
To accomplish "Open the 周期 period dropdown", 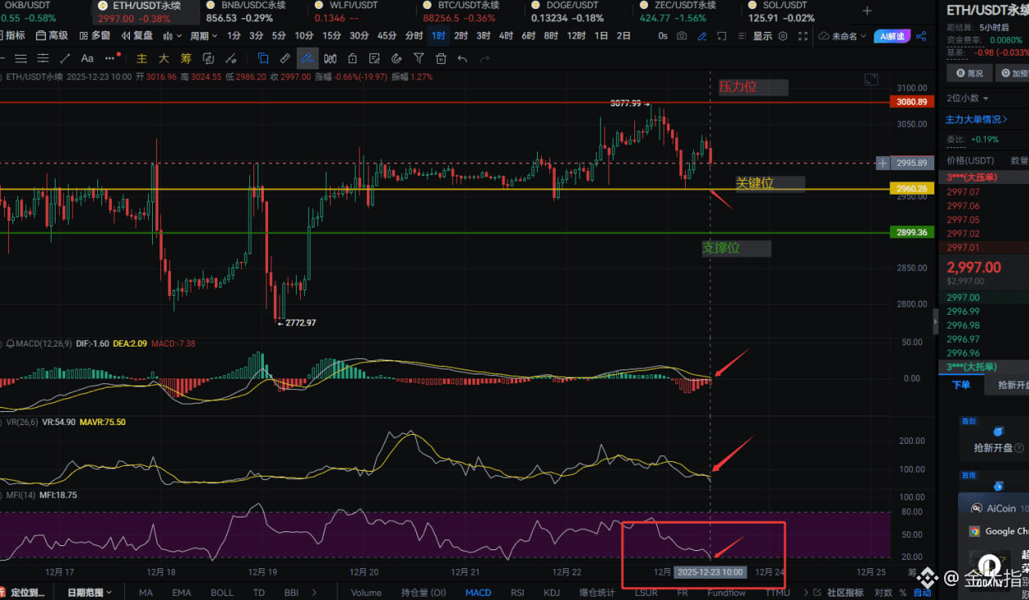I will (x=204, y=36).
